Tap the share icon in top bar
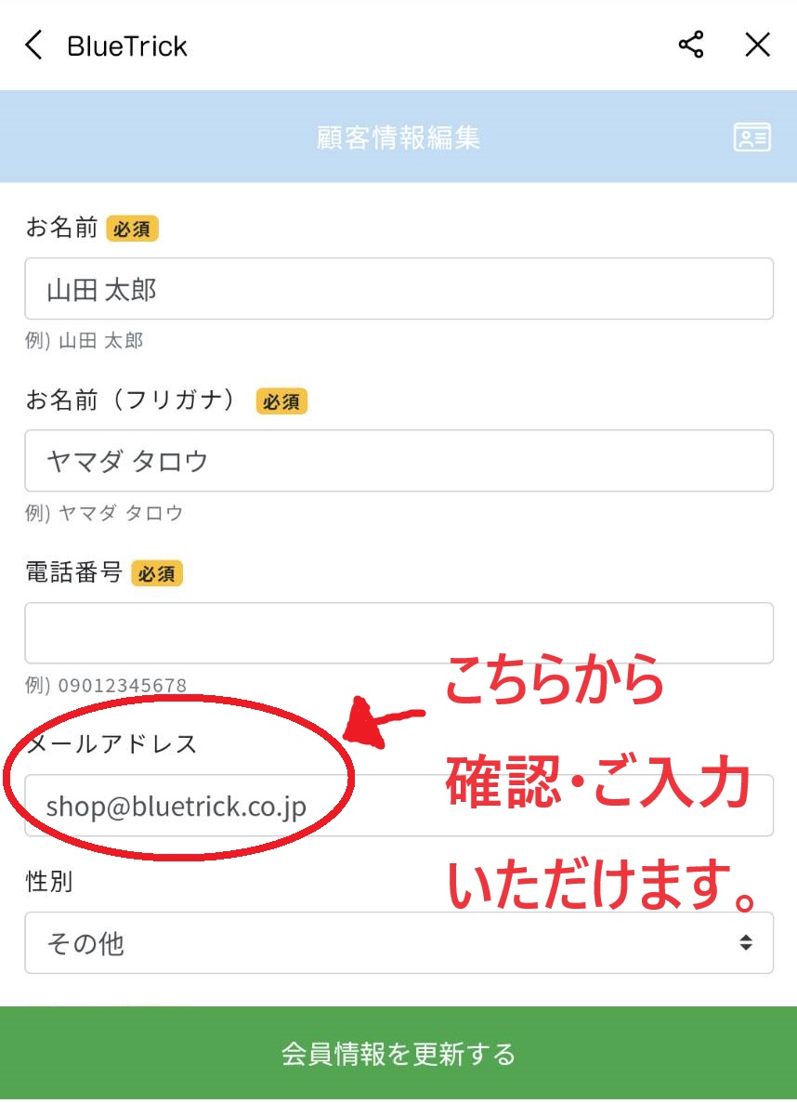This screenshot has height=1103, width=797. [691, 45]
